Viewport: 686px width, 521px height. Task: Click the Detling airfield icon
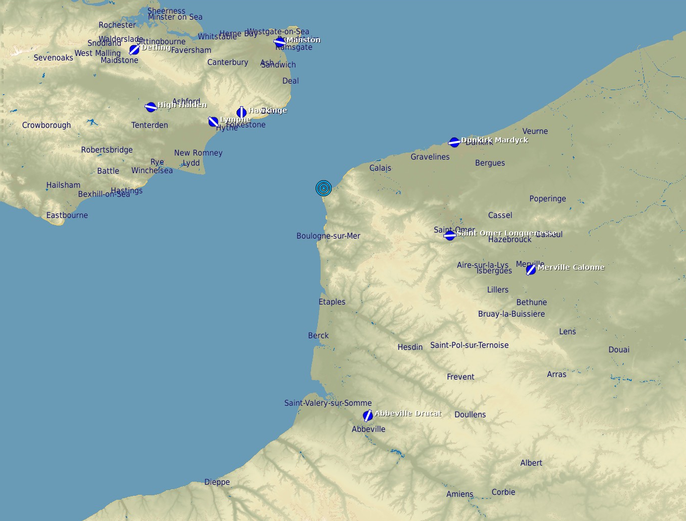[x=134, y=50]
